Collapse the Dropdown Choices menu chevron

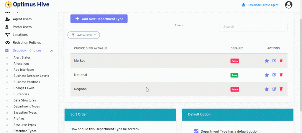(52, 51)
